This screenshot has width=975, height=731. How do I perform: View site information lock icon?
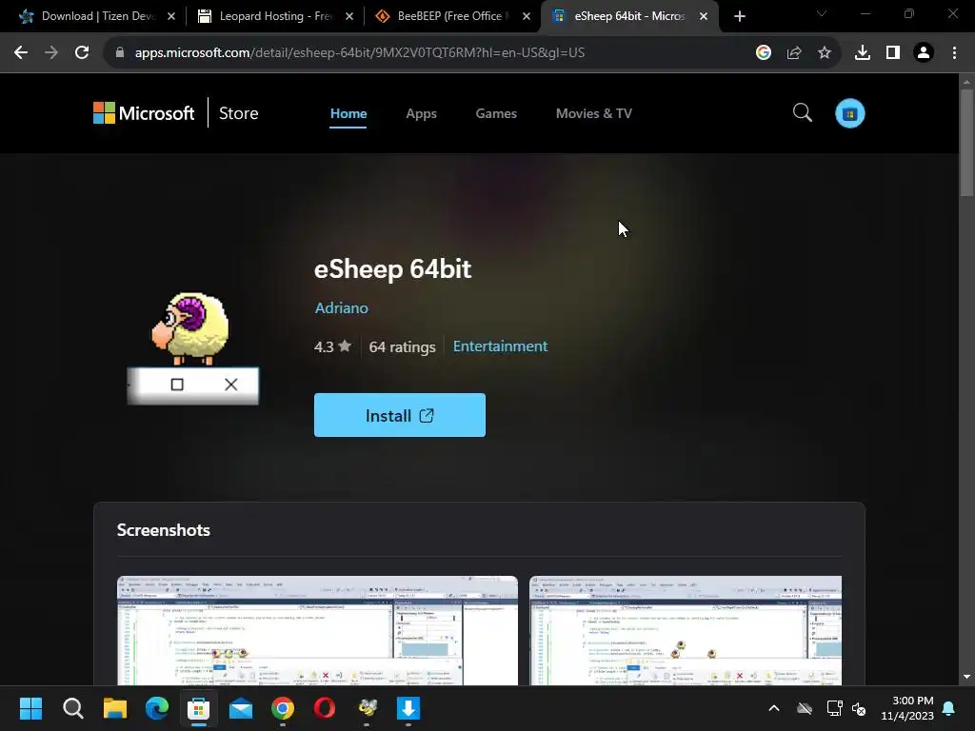120,53
